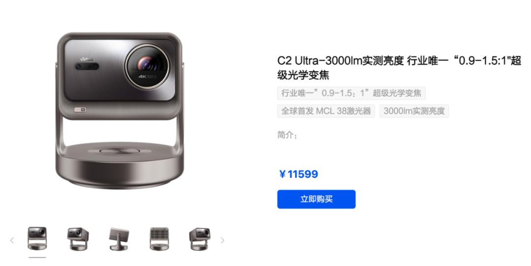Viewport: 531px width, 266px height.
Task: Click the 全球首发 MCL 38激光器 tag
Action: click(x=326, y=111)
